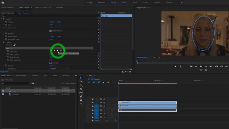Choose the Track Select Forward tool
Image resolution: width=229 pixels, height=129 pixels.
click(81, 81)
